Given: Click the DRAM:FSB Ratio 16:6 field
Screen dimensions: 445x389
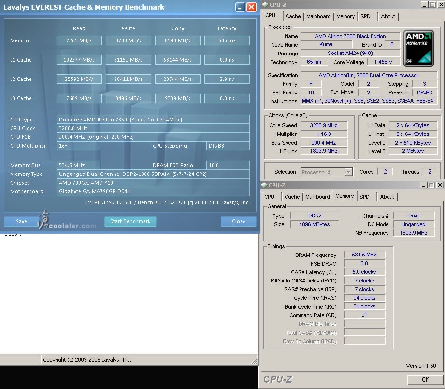Looking at the screenshot, I should [228, 165].
